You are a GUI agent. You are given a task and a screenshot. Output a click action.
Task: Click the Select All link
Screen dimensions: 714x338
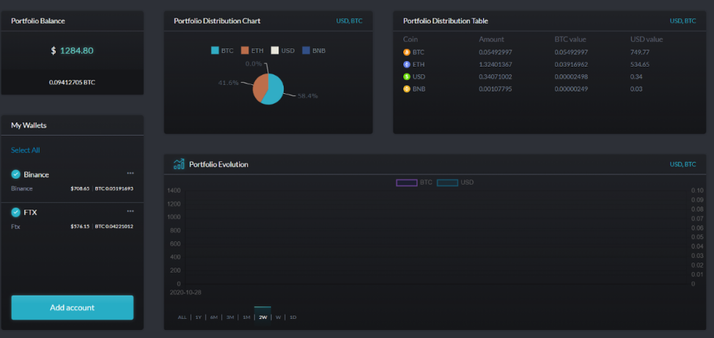[x=26, y=150]
